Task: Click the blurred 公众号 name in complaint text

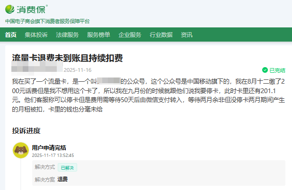Action: point(109,81)
